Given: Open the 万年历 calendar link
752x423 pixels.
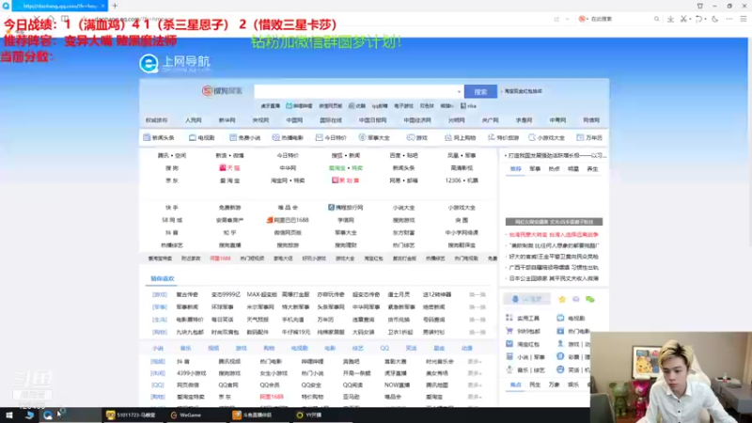Looking at the screenshot, I should coord(589,137).
